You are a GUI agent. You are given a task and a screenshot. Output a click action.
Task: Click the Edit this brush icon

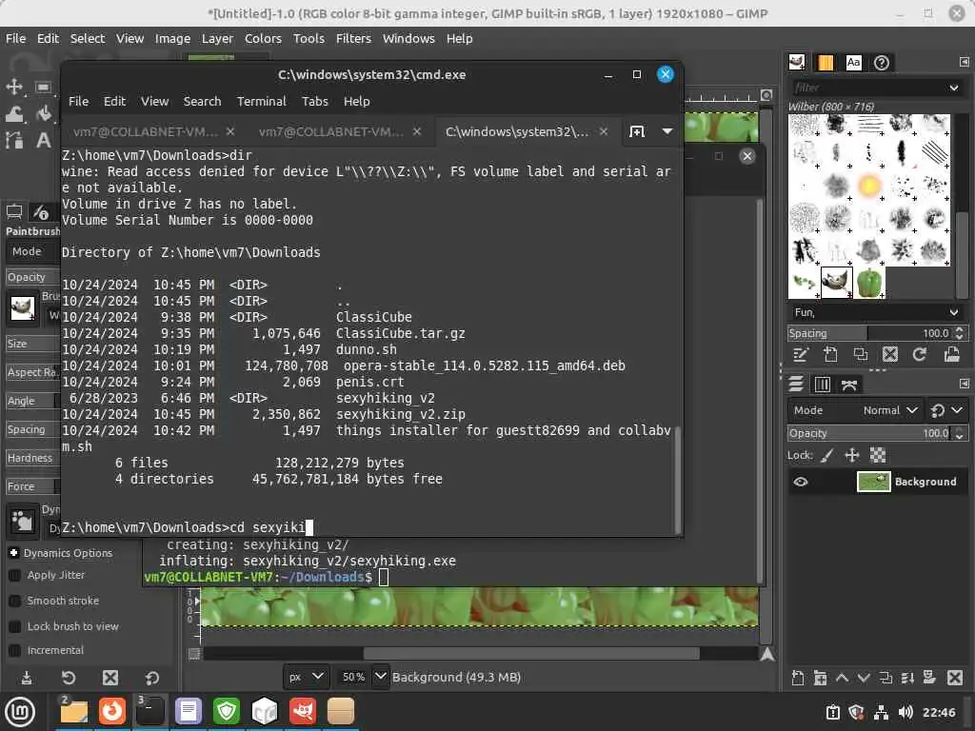(x=800, y=354)
